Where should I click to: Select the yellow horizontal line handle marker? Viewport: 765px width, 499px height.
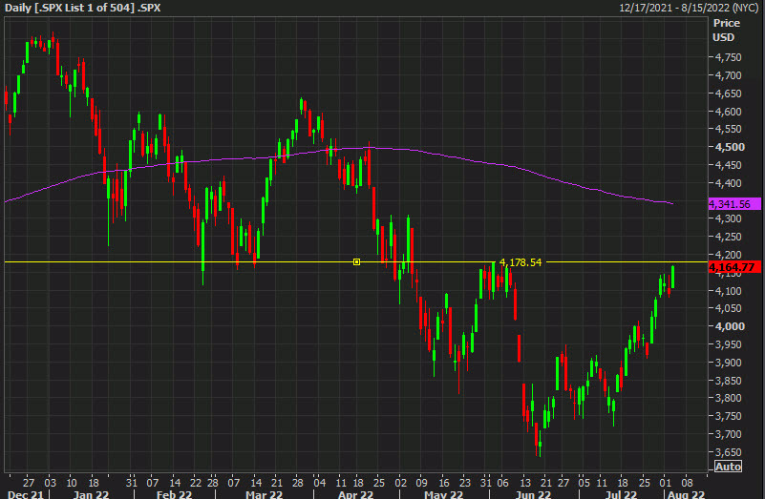click(356, 262)
